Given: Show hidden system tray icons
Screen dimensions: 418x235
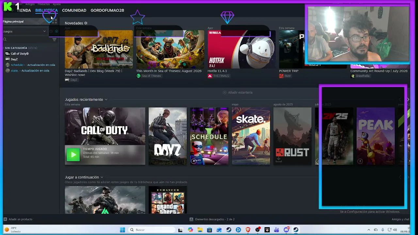Looking at the screenshot, I should coord(369,230).
